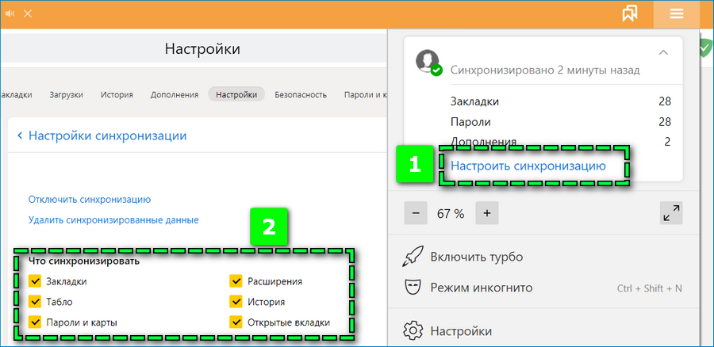Go back via Настройки синхронизации arrow

pos(20,135)
